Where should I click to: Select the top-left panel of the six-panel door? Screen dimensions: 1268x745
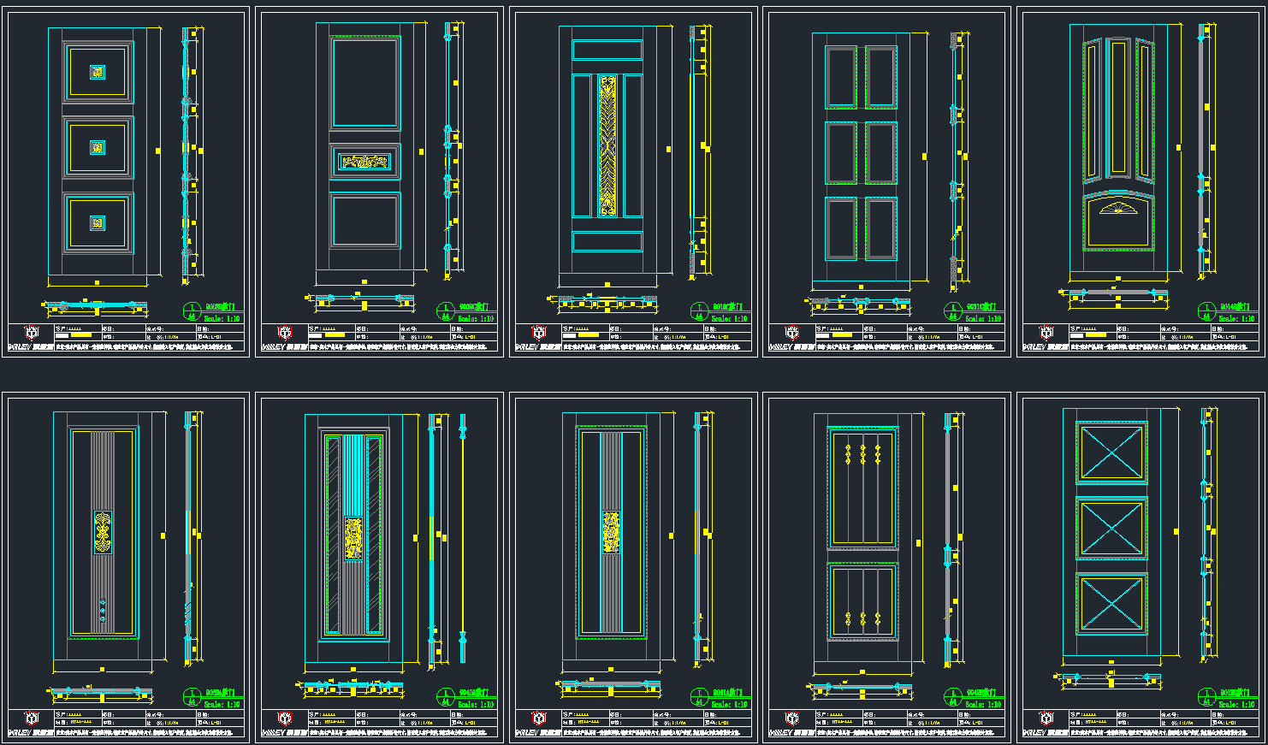click(x=840, y=77)
